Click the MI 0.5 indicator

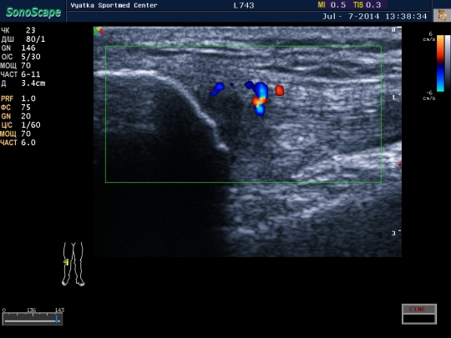coord(332,5)
